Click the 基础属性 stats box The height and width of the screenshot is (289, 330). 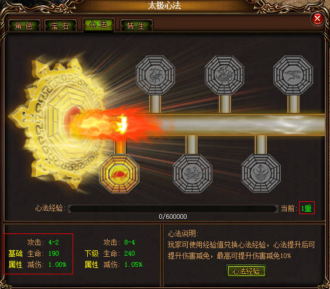[x=38, y=254]
